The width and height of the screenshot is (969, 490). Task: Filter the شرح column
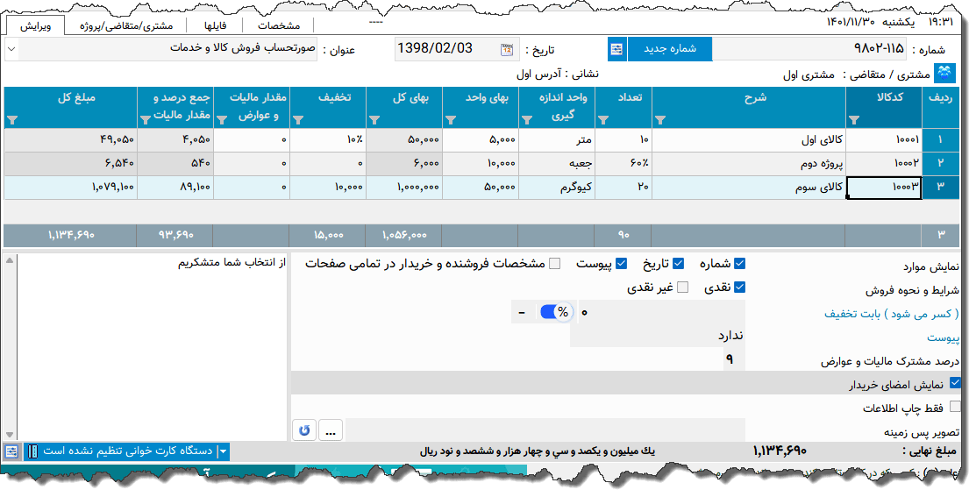[660, 119]
